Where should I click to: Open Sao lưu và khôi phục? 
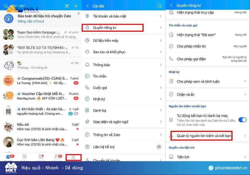click(x=123, y=52)
